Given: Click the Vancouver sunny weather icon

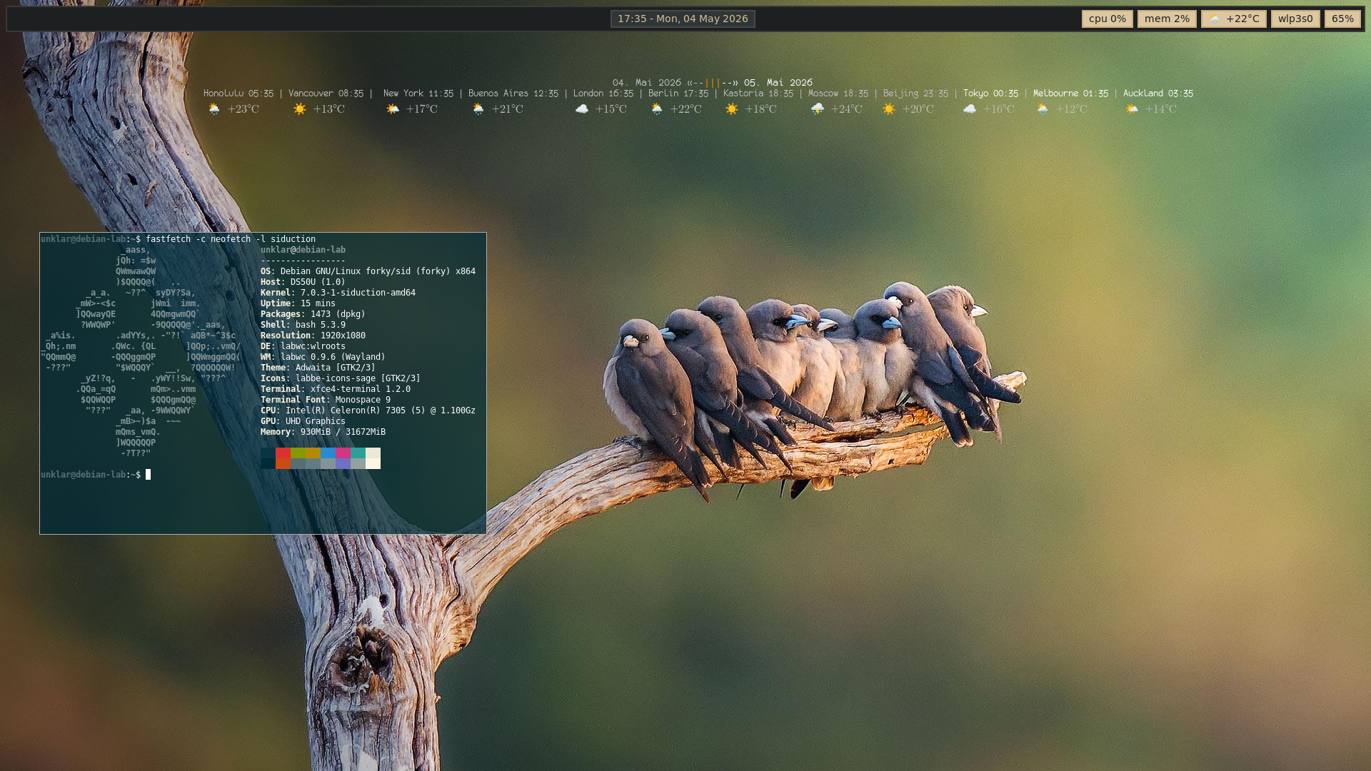Looking at the screenshot, I should [300, 109].
